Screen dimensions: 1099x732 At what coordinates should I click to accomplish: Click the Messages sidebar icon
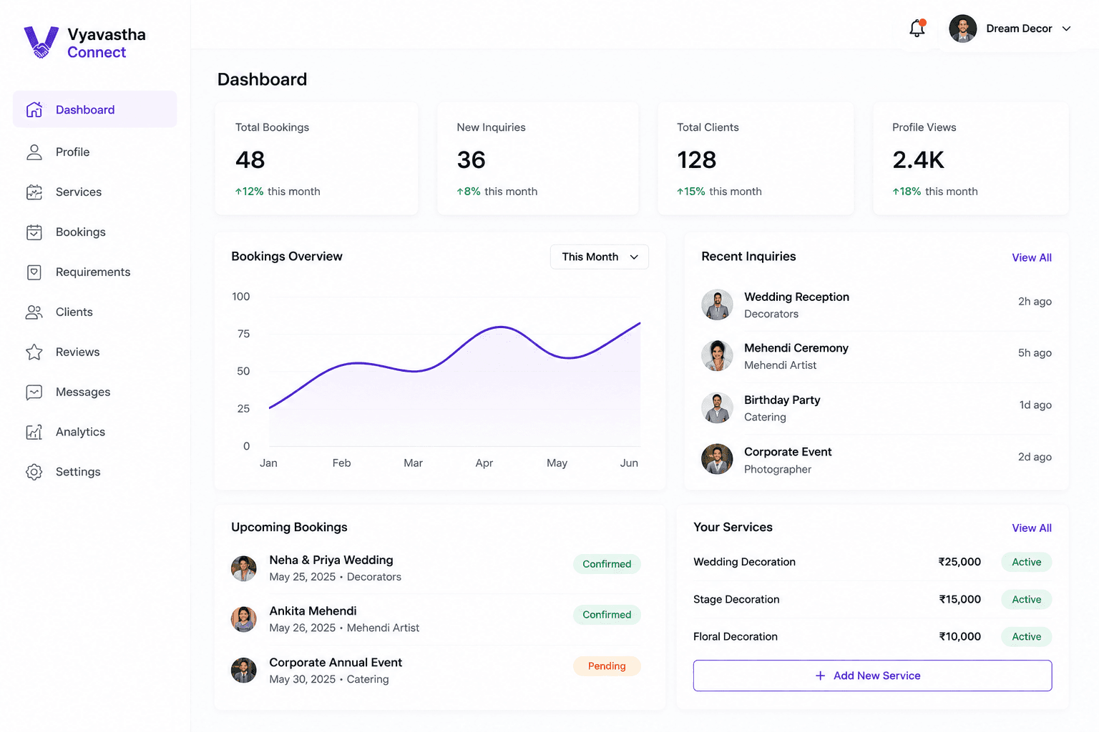click(x=34, y=392)
